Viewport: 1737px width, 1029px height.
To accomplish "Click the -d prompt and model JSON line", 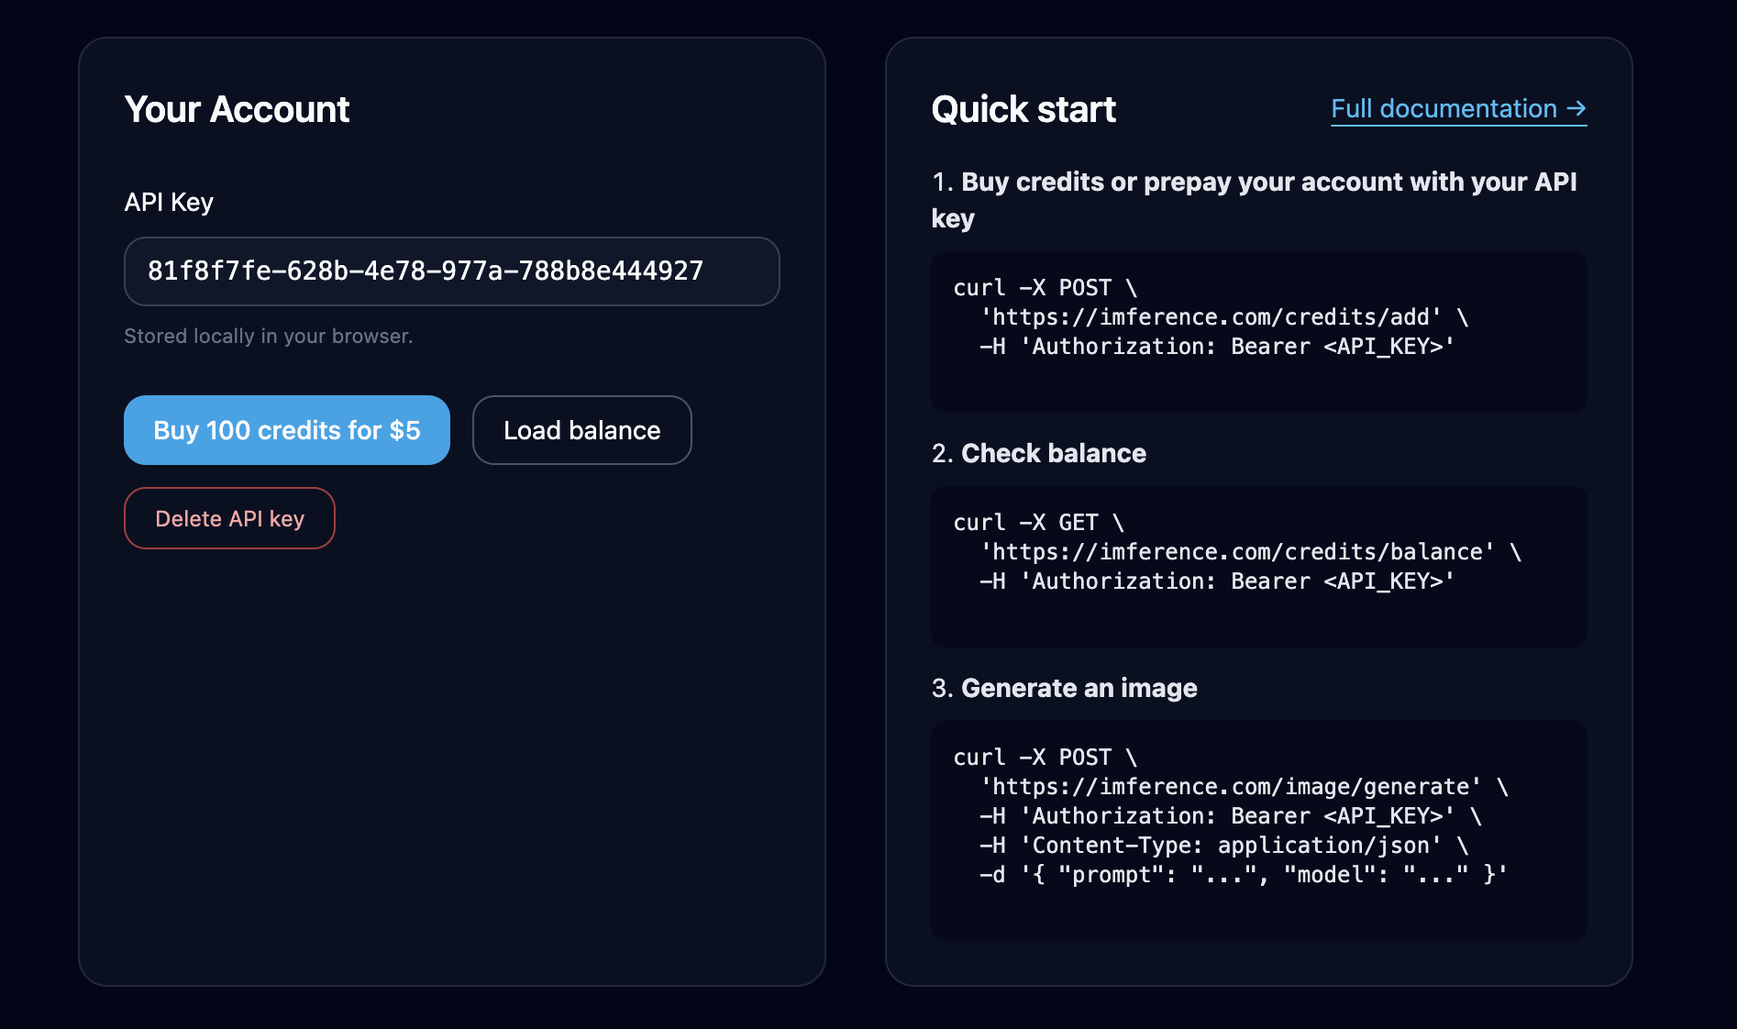I will (1244, 875).
